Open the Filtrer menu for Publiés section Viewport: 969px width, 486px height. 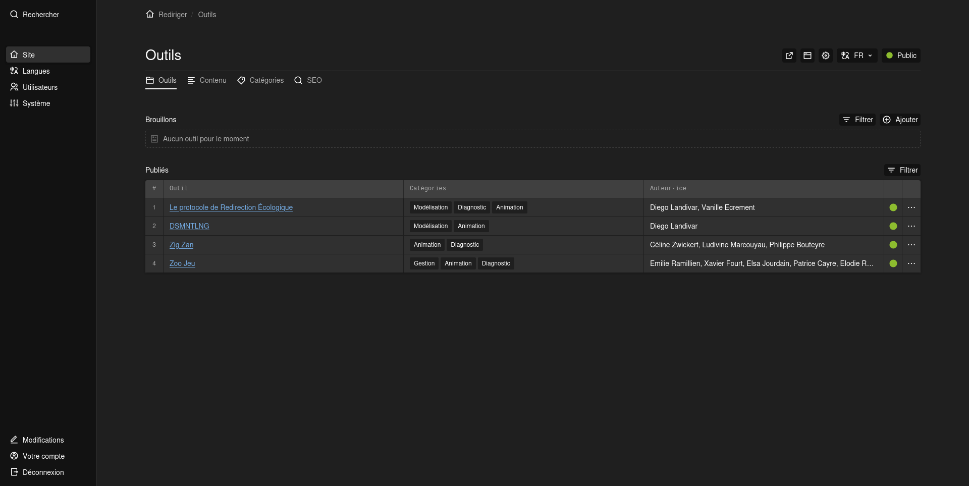pyautogui.click(x=902, y=170)
